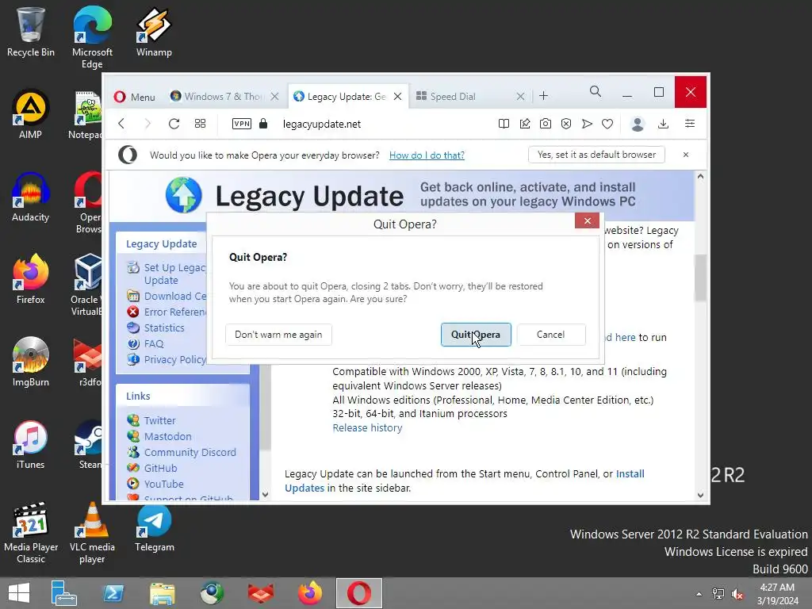Image resolution: width=812 pixels, height=609 pixels.
Task: Click the muted volume tray icon
Action: (x=737, y=594)
